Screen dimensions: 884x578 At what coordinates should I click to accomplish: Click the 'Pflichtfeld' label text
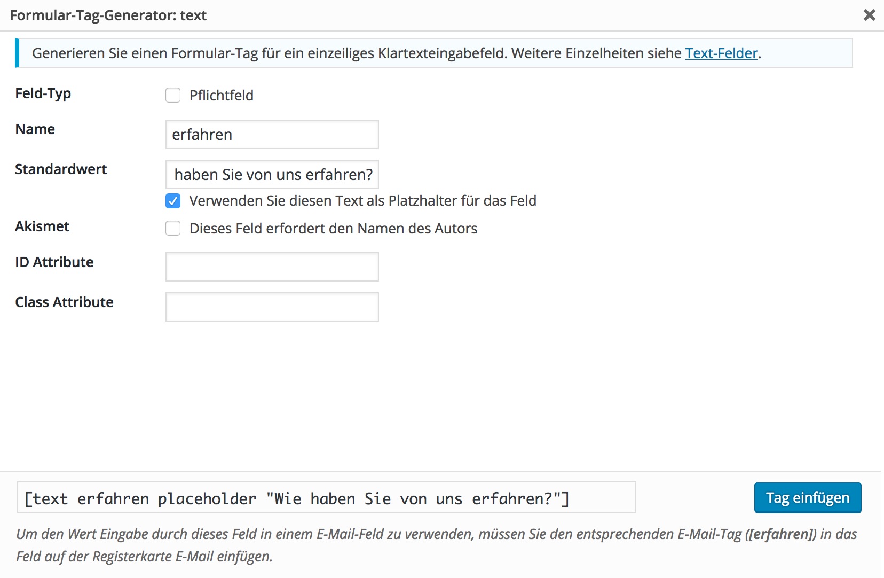click(x=221, y=96)
